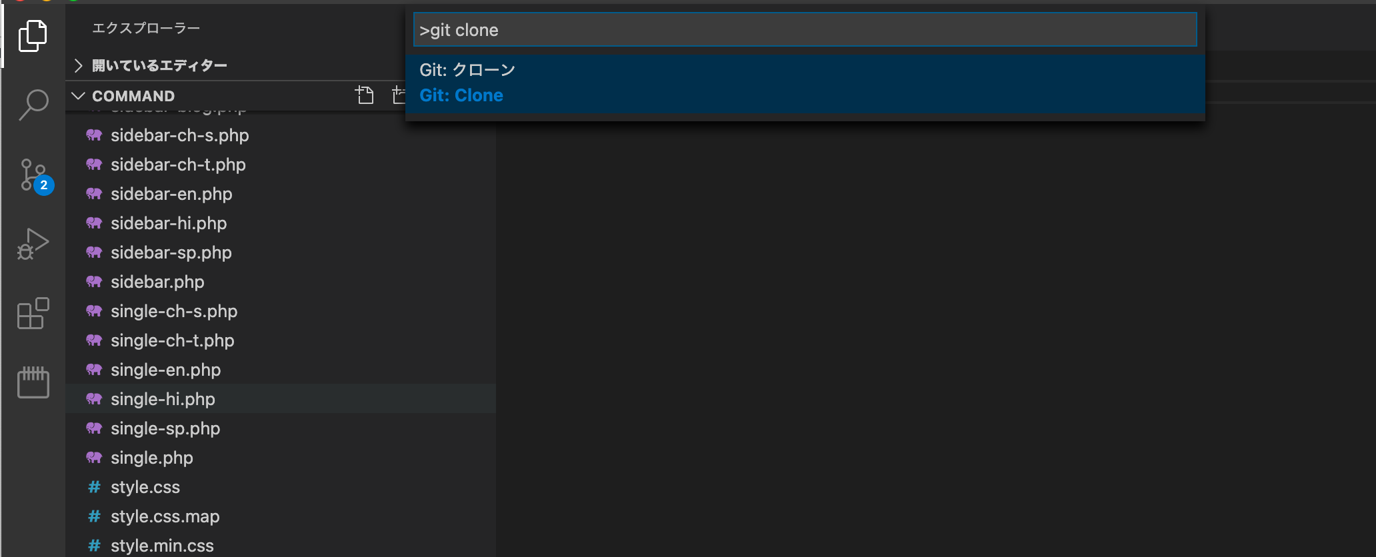Open Source Control with 2 changes
Viewport: 1376px width, 557px height.
(x=35, y=176)
